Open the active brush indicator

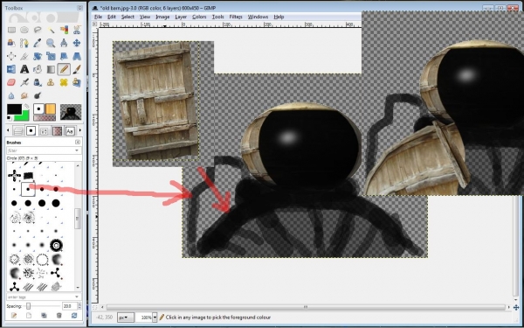click(38, 109)
